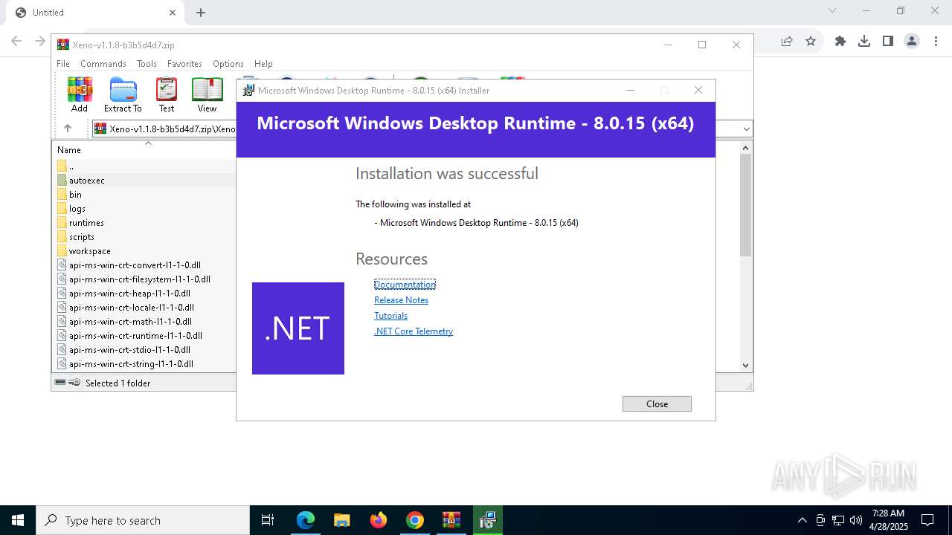Go up one level in WinRAR

[68, 129]
